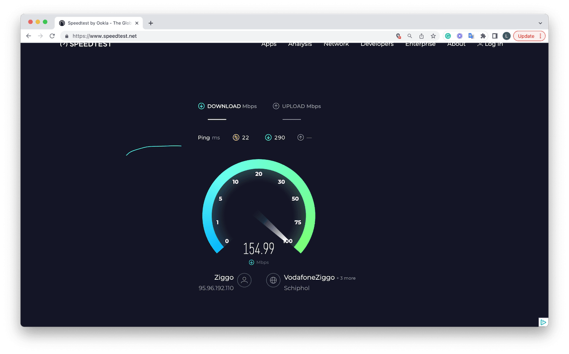Open the Network menu item
This screenshot has width=569, height=354.
(x=336, y=44)
